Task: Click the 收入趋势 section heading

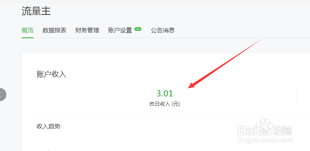Action: point(48,127)
